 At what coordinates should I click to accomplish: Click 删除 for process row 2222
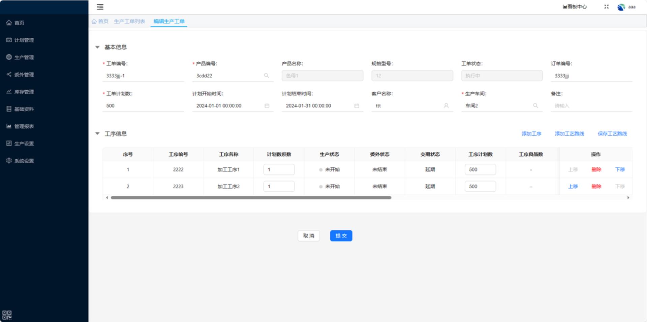596,169
